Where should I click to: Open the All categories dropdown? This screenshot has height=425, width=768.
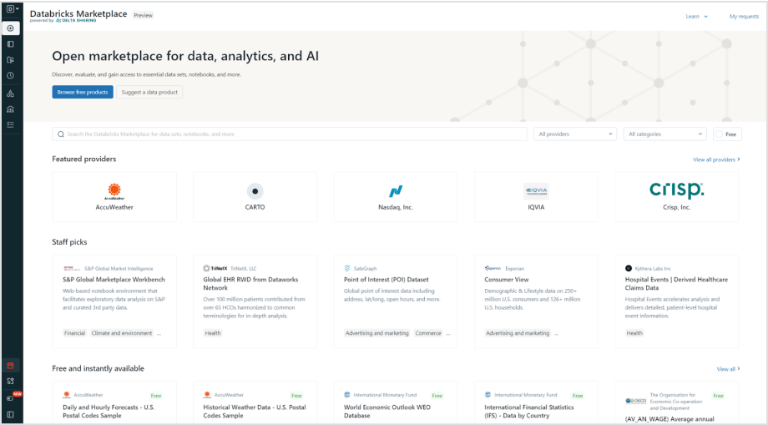coord(665,134)
